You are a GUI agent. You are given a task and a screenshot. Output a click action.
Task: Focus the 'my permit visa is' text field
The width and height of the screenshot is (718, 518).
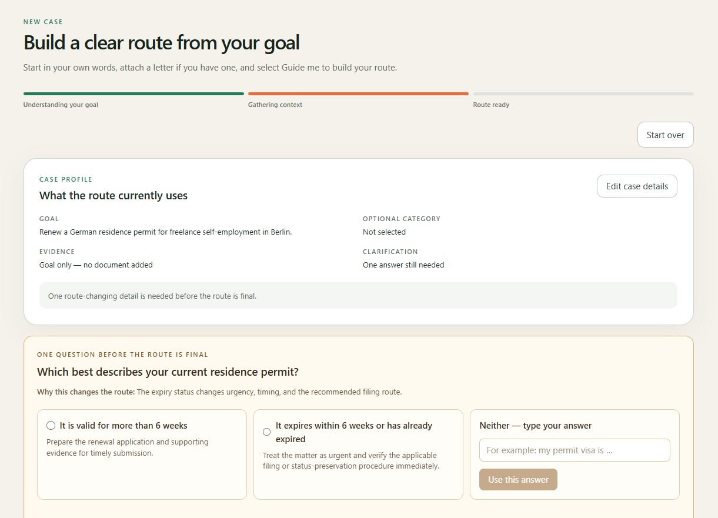tap(575, 450)
